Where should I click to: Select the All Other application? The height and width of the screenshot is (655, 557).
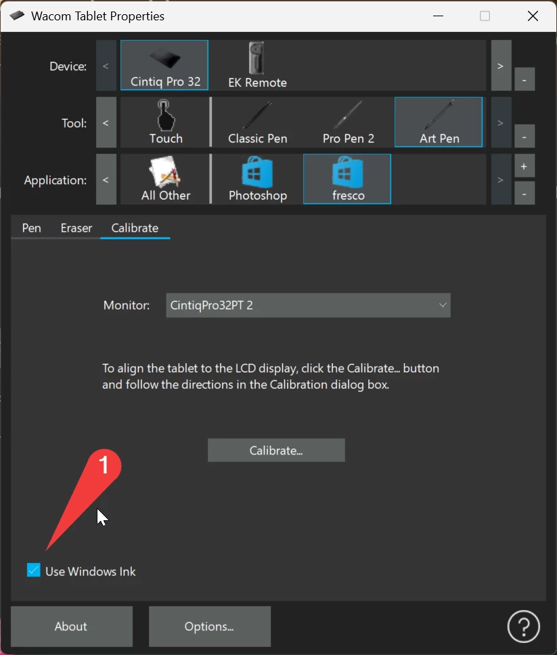point(166,179)
